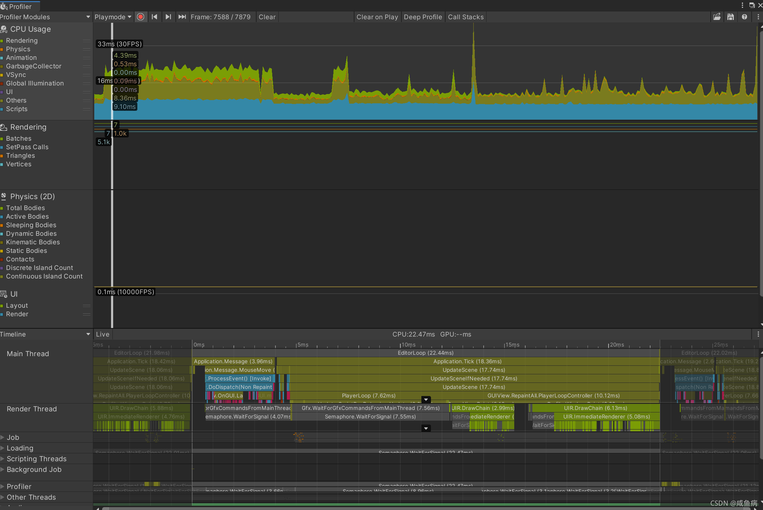
Task: Expand the Physics 2D section
Action: (31, 196)
